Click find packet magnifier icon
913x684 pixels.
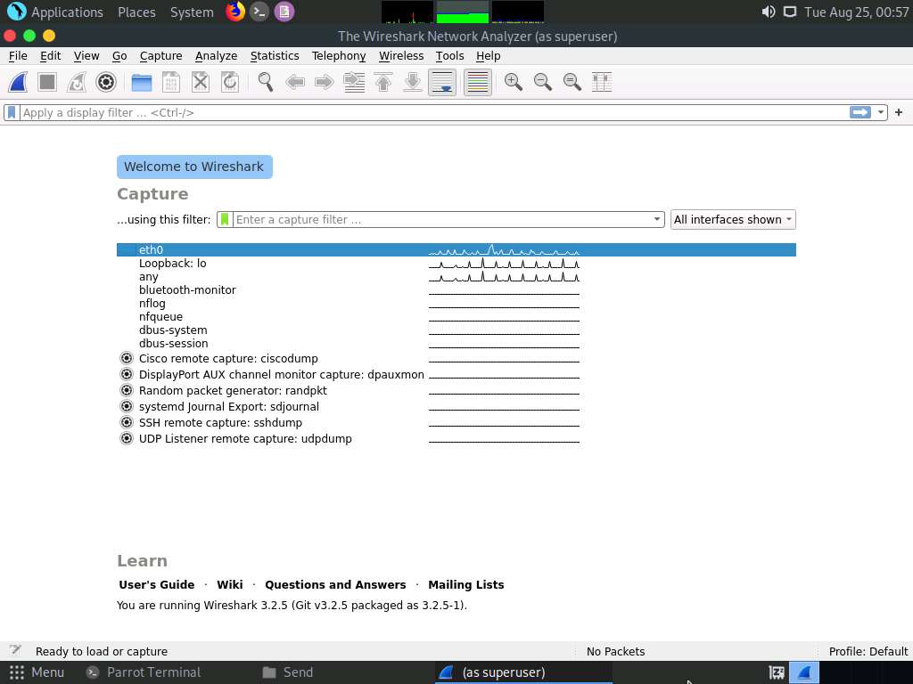pos(266,82)
